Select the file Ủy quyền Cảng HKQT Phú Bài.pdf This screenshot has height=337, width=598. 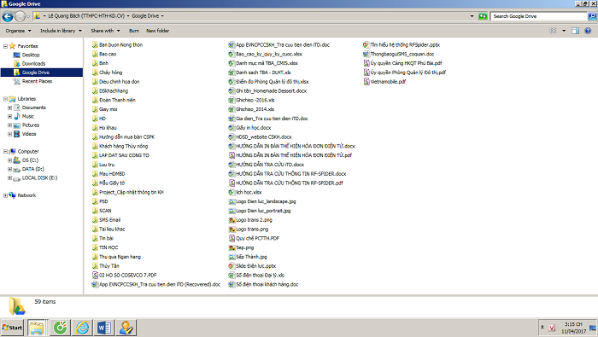pyautogui.click(x=406, y=63)
